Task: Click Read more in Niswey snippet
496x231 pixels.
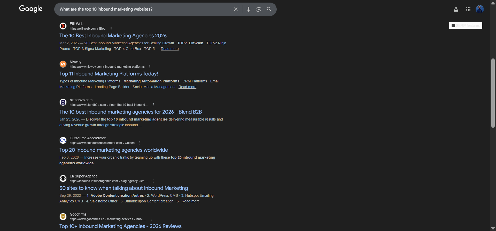Action: pyautogui.click(x=187, y=87)
